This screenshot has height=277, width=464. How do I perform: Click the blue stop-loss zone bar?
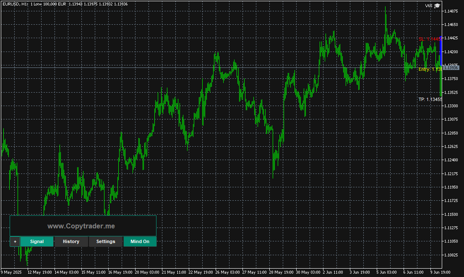[x=441, y=51]
